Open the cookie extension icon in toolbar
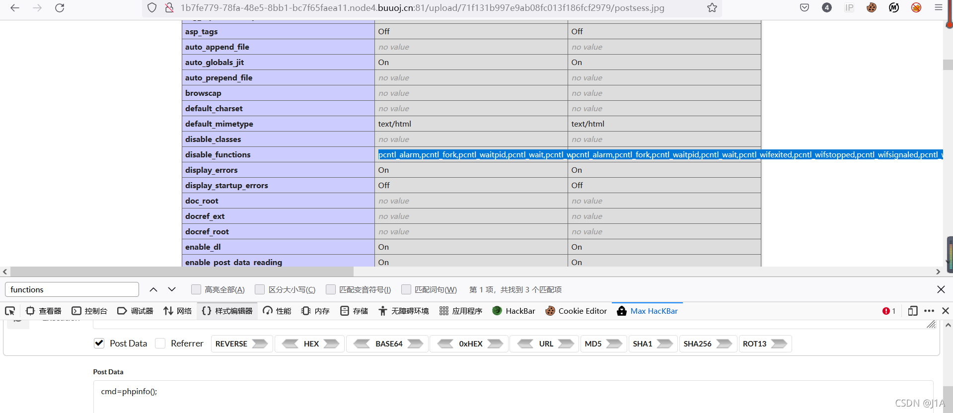953x413 pixels. tap(872, 7)
